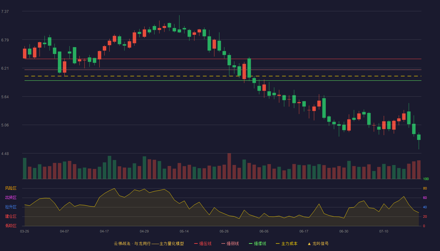
Task: Click the red 强压线 legend line marker
Action: [x=196, y=243]
